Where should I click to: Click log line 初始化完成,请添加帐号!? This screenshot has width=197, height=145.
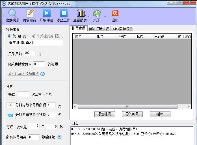click(x=104, y=129)
